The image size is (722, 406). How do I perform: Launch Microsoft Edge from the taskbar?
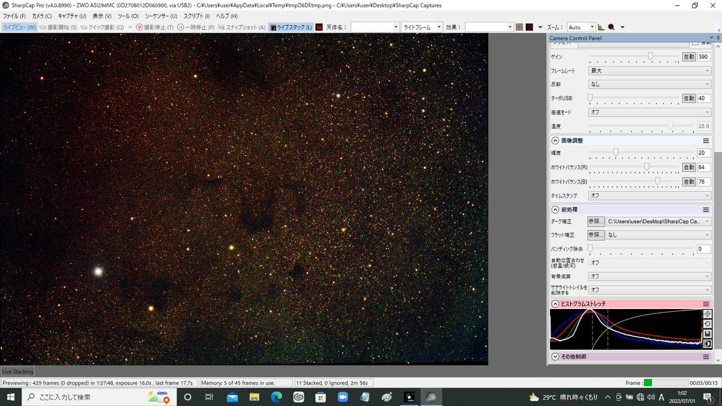(276, 397)
